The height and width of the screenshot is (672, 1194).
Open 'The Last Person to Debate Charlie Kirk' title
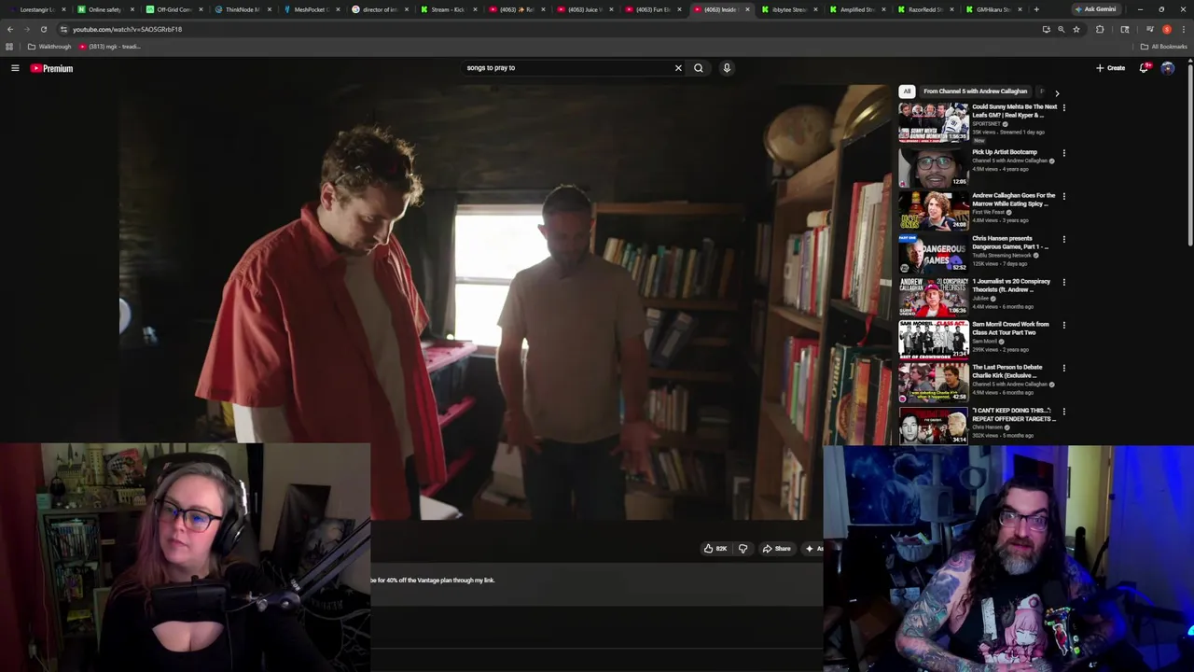pos(1007,371)
